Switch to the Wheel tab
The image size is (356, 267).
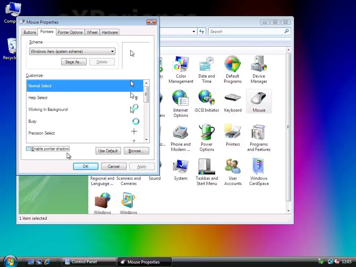click(92, 32)
